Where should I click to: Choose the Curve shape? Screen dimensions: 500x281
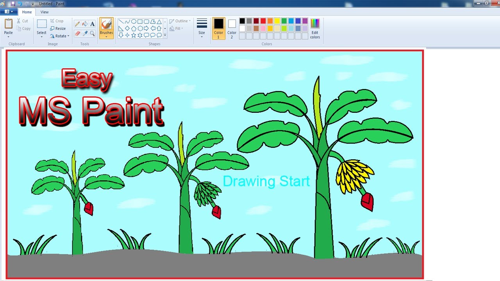coord(127,22)
